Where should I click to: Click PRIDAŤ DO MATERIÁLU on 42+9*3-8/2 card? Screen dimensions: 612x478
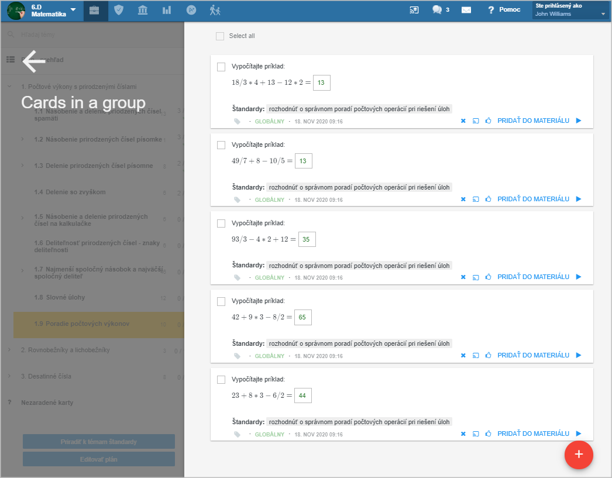click(x=533, y=355)
